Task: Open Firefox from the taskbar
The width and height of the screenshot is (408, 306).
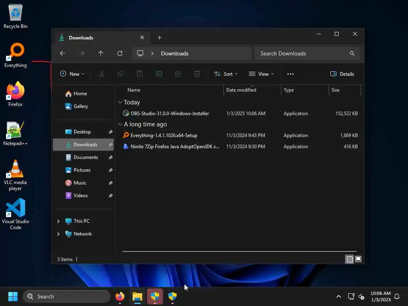Action: coord(120,296)
